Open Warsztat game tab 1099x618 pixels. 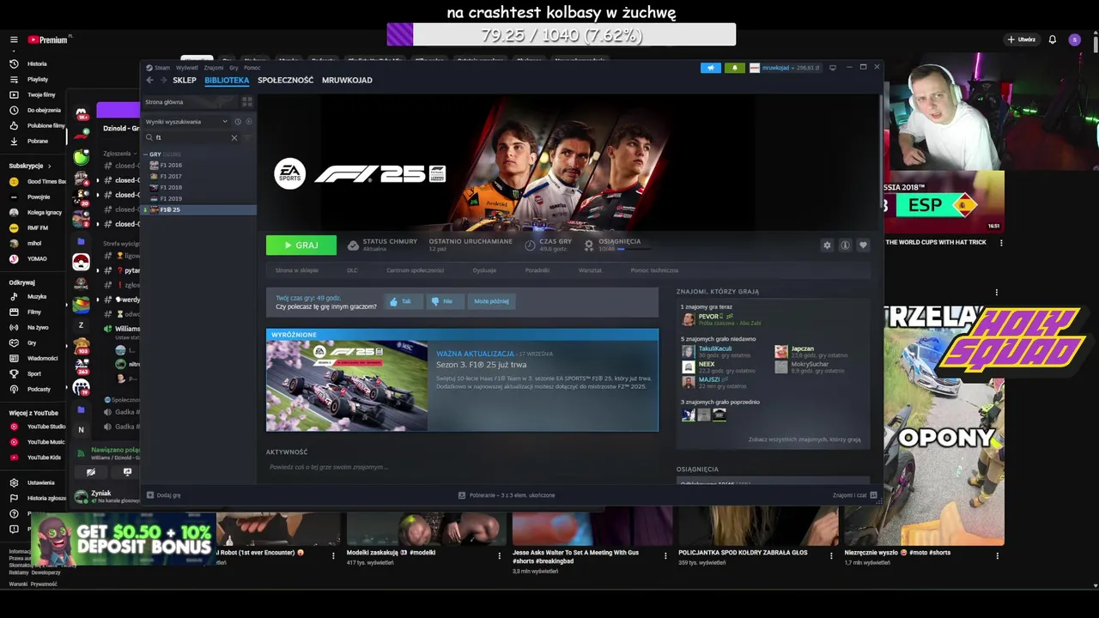click(x=590, y=270)
